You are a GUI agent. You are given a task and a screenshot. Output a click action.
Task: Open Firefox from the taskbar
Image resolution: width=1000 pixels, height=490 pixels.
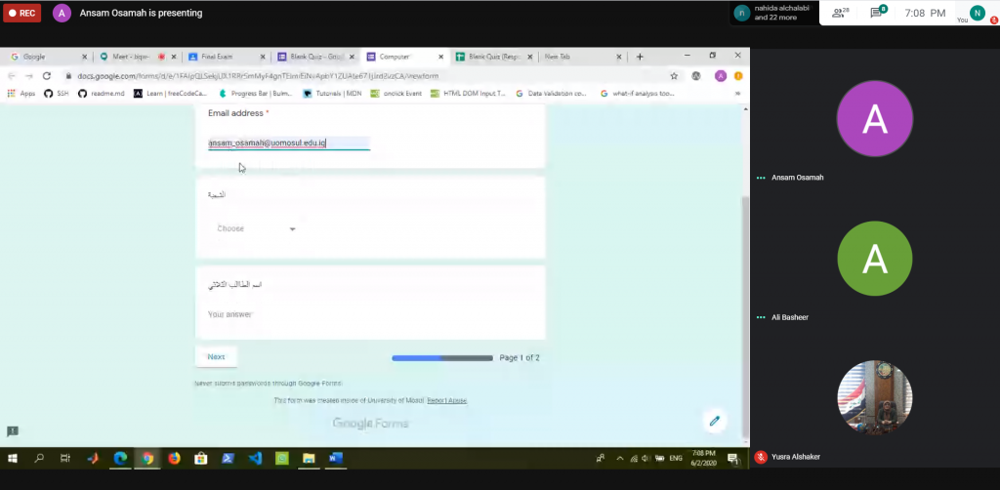(175, 458)
